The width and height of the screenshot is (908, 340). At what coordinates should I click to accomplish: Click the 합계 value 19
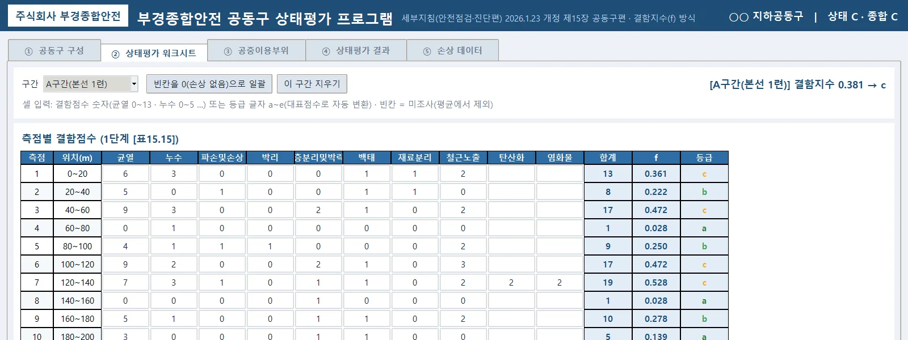pos(608,282)
